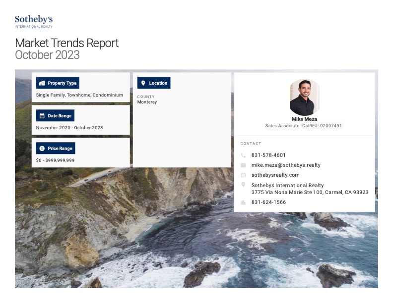Click the COUNTY label
This screenshot has width=393, height=303.
pos(146,97)
